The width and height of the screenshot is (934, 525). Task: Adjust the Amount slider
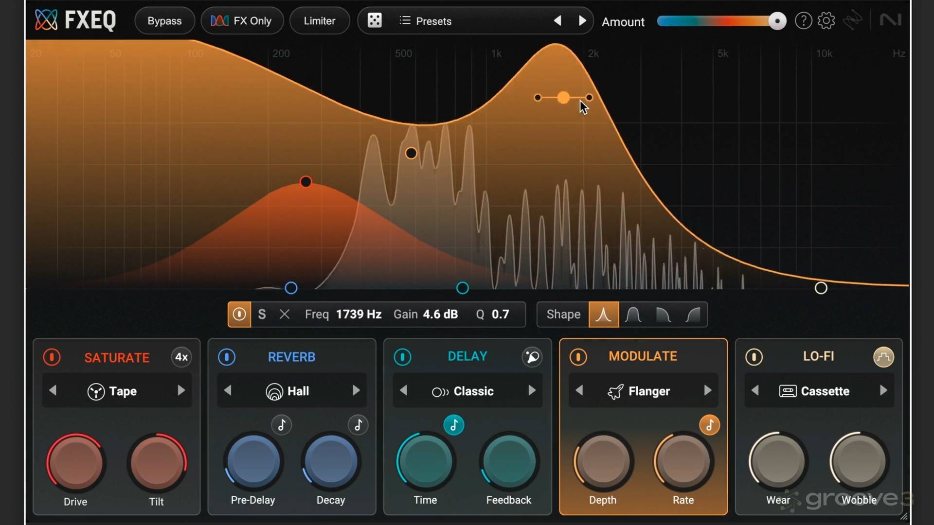pos(721,21)
